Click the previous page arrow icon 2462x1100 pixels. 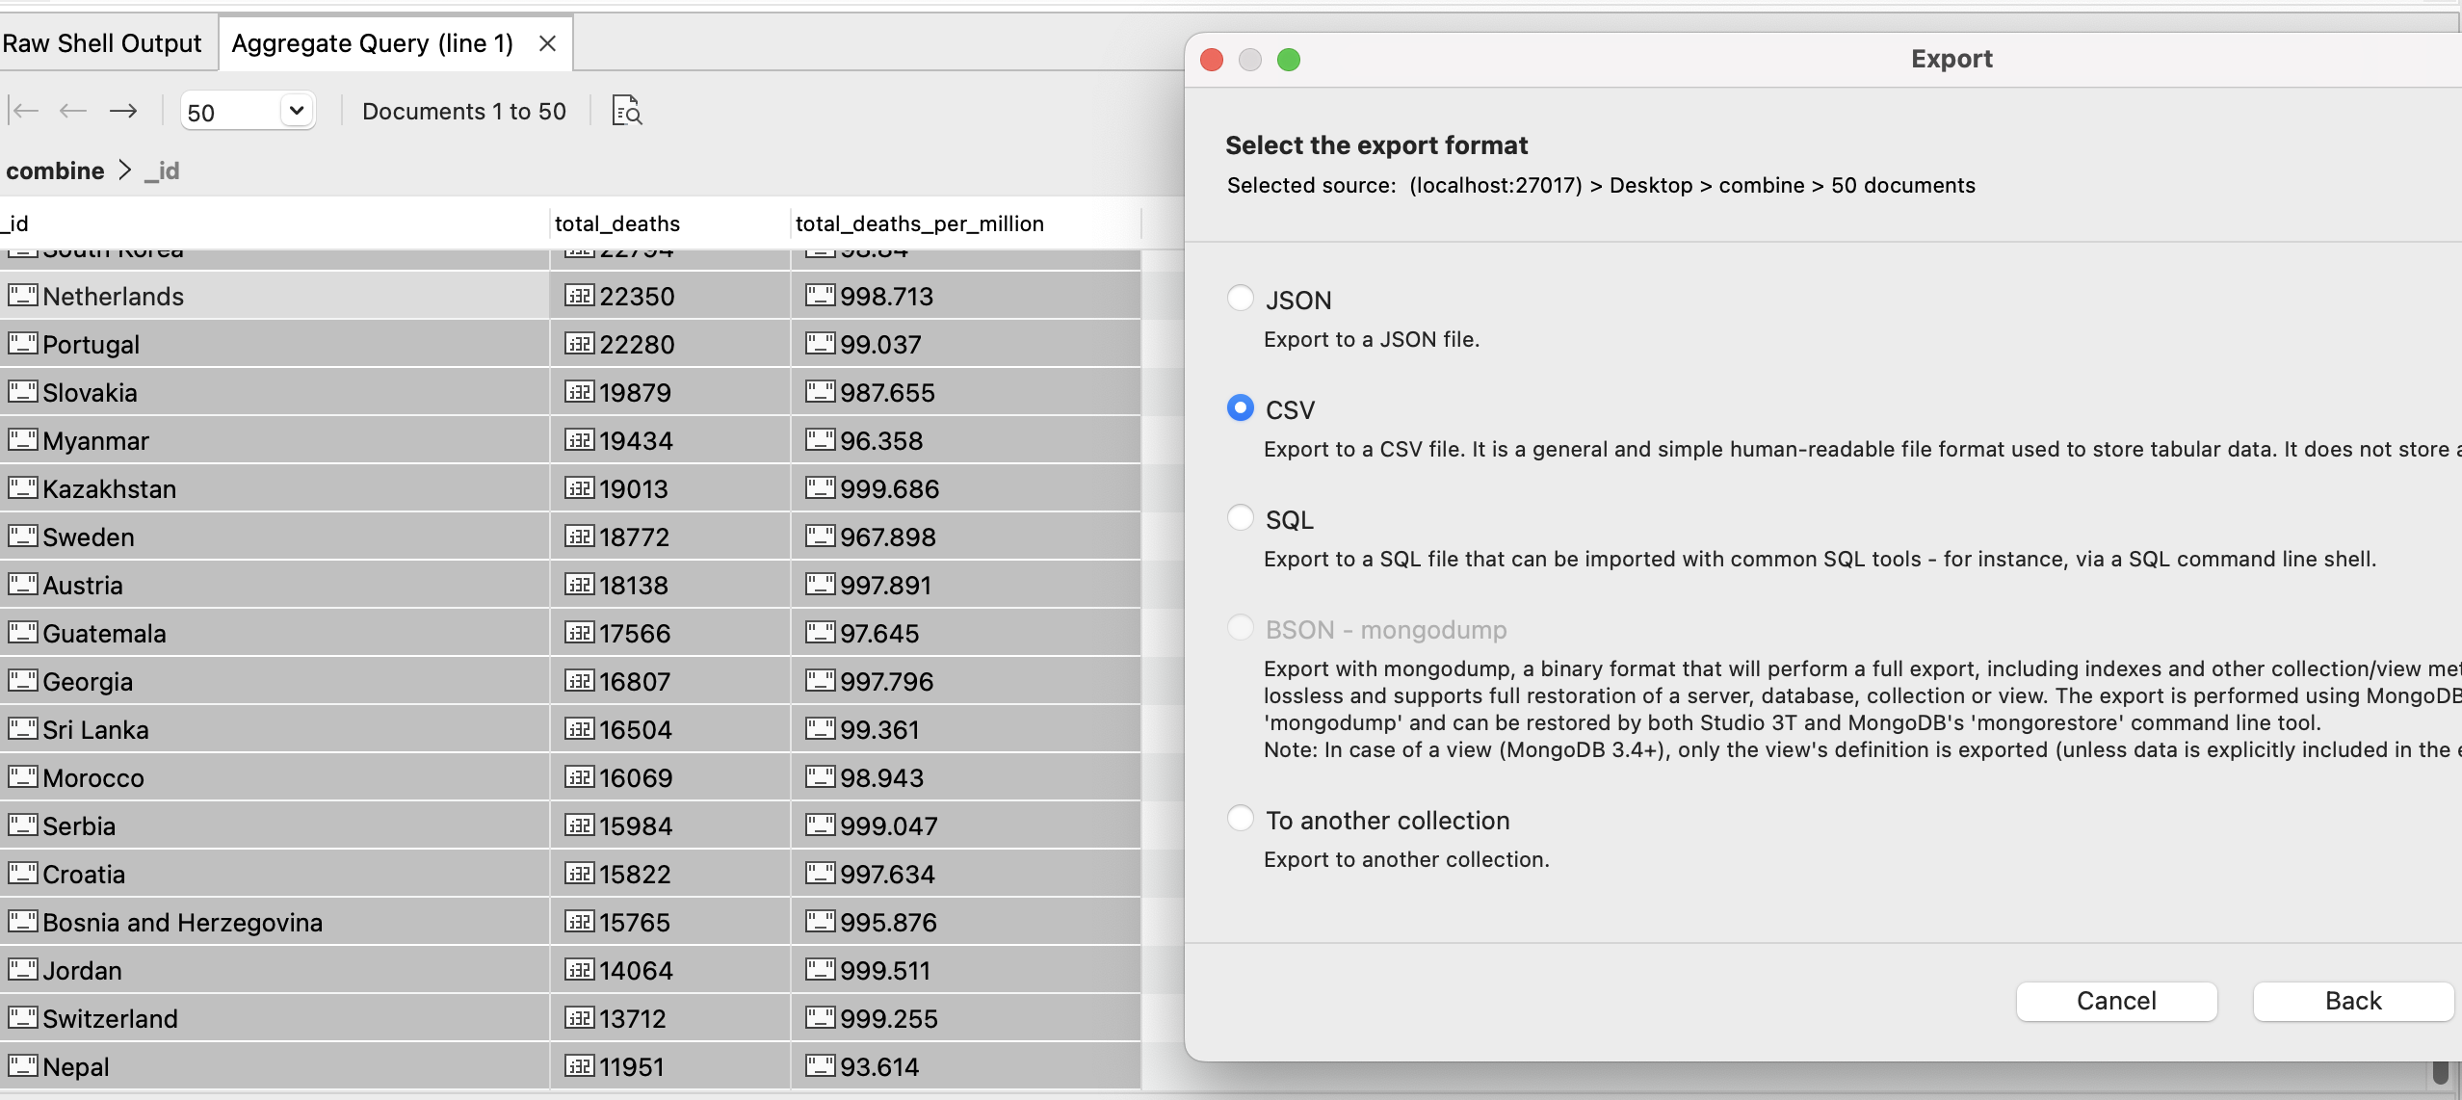73,111
